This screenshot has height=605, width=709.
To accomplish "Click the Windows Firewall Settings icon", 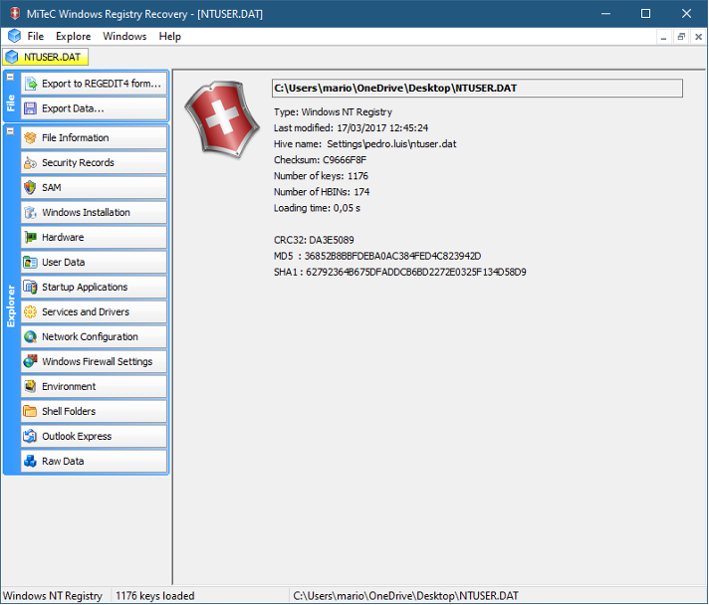I will pyautogui.click(x=30, y=361).
